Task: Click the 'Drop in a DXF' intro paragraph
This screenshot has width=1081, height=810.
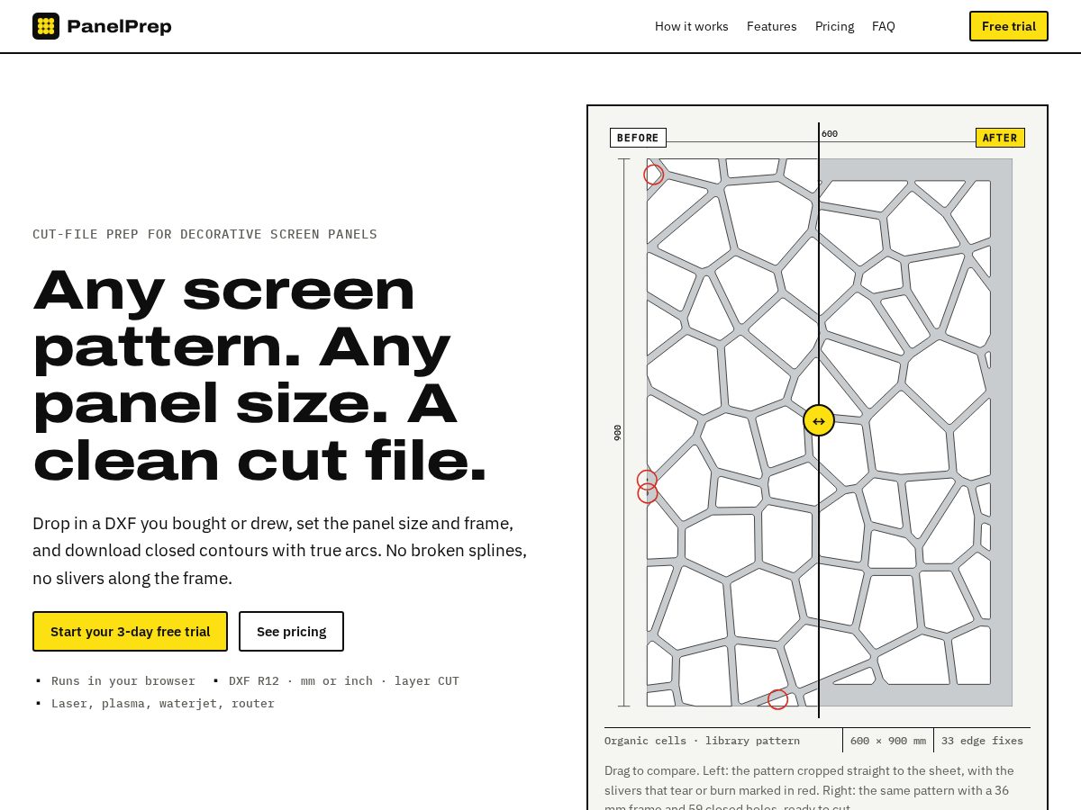Action: tap(279, 551)
